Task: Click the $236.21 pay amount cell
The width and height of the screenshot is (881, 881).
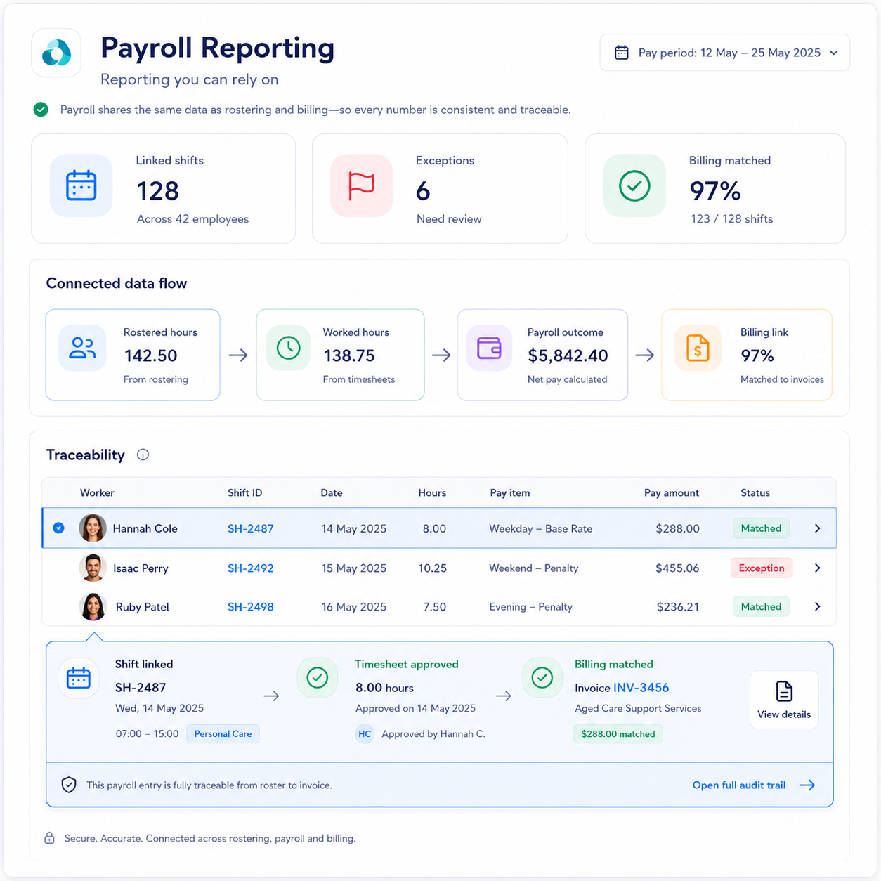Action: (x=678, y=606)
